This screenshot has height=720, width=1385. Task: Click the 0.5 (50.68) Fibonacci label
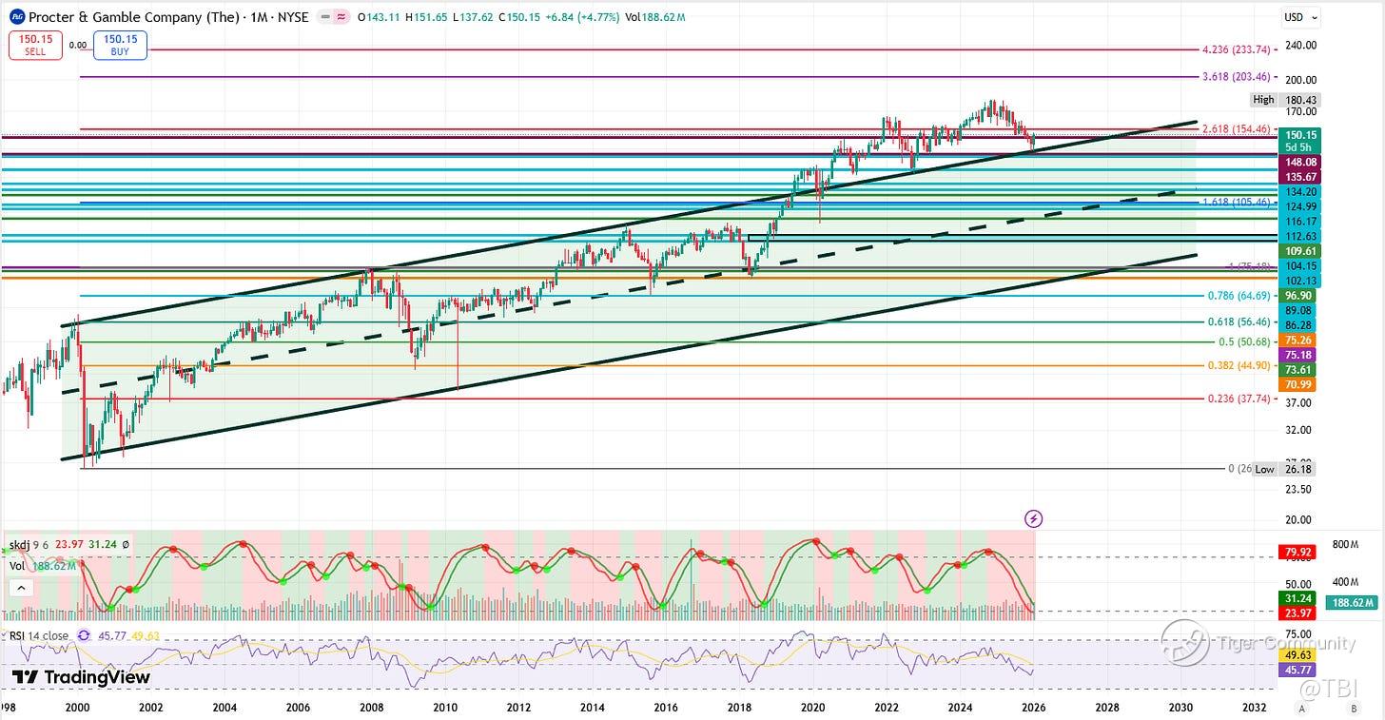pos(1245,342)
